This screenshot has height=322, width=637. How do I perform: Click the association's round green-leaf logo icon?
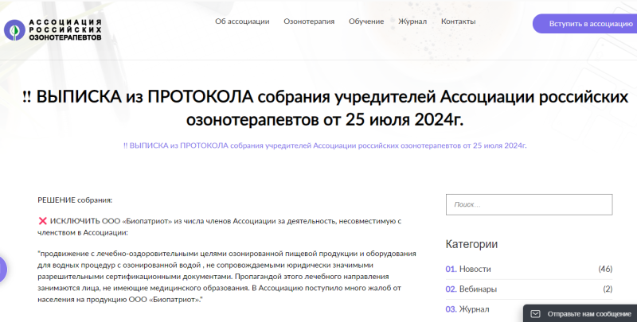pyautogui.click(x=14, y=30)
